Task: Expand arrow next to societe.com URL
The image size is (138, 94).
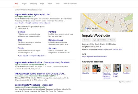Action: pos(57,76)
